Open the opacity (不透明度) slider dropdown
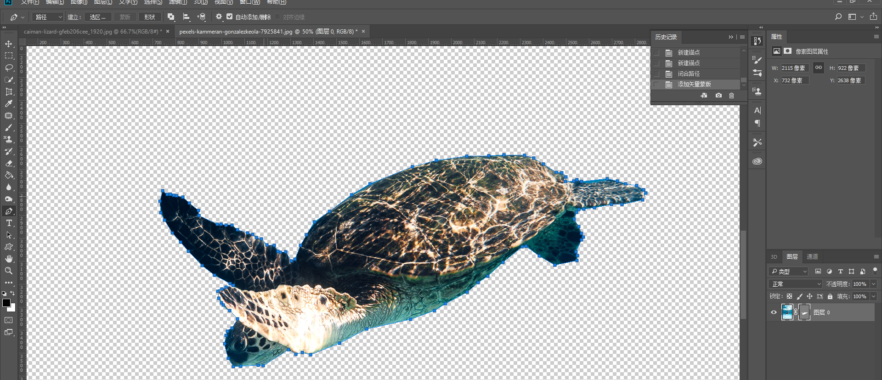The height and width of the screenshot is (380, 882). [874, 284]
